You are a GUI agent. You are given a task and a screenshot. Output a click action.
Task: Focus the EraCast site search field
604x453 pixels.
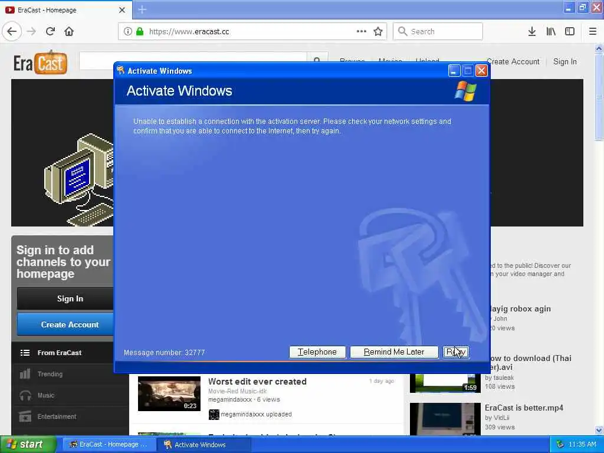point(193,61)
